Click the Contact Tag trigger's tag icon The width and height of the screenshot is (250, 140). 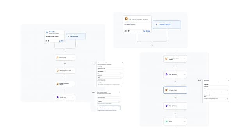click(x=47, y=32)
